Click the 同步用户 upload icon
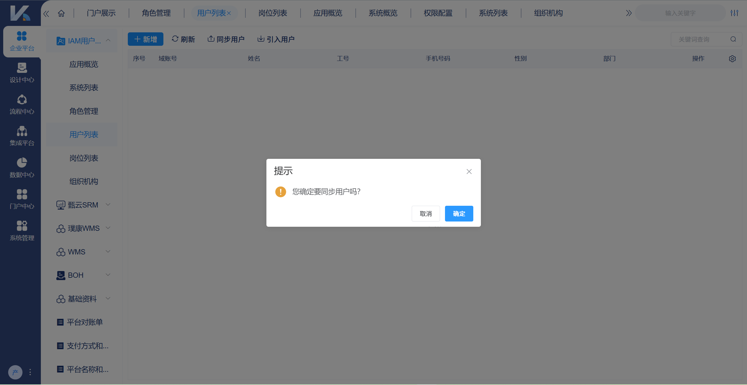 tap(211, 38)
